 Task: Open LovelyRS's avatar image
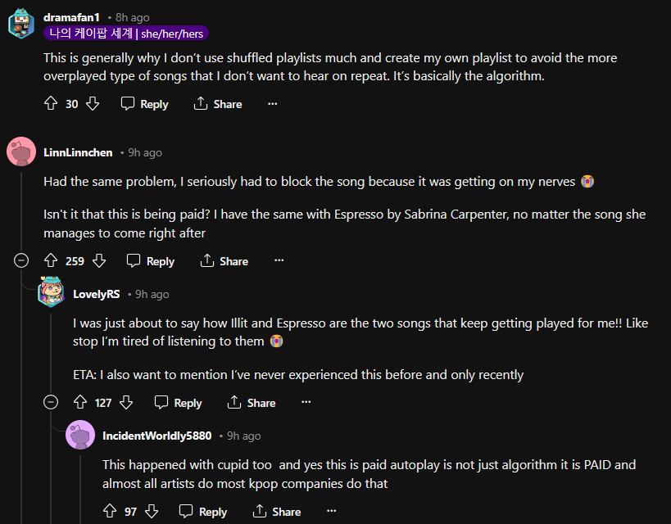(x=51, y=291)
